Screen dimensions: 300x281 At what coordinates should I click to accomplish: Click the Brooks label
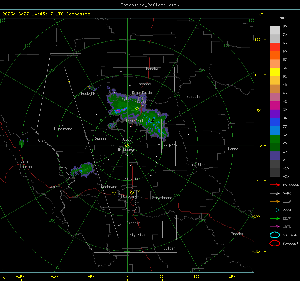click(237, 234)
